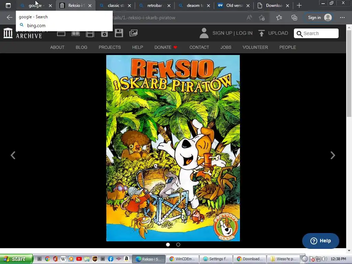Click the UPLOAD link
The width and height of the screenshot is (352, 264).
tap(273, 33)
